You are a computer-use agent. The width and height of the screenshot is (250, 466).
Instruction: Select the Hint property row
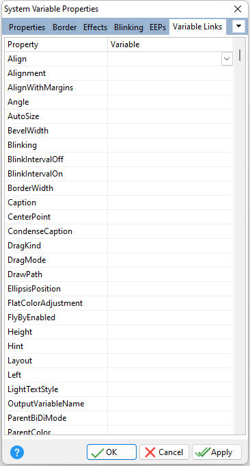[119, 346]
